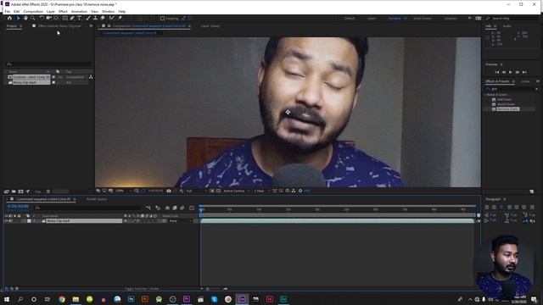Screen dimensions: 543x305
Task: Open the Active Camera view dropdown
Action: click(x=237, y=191)
